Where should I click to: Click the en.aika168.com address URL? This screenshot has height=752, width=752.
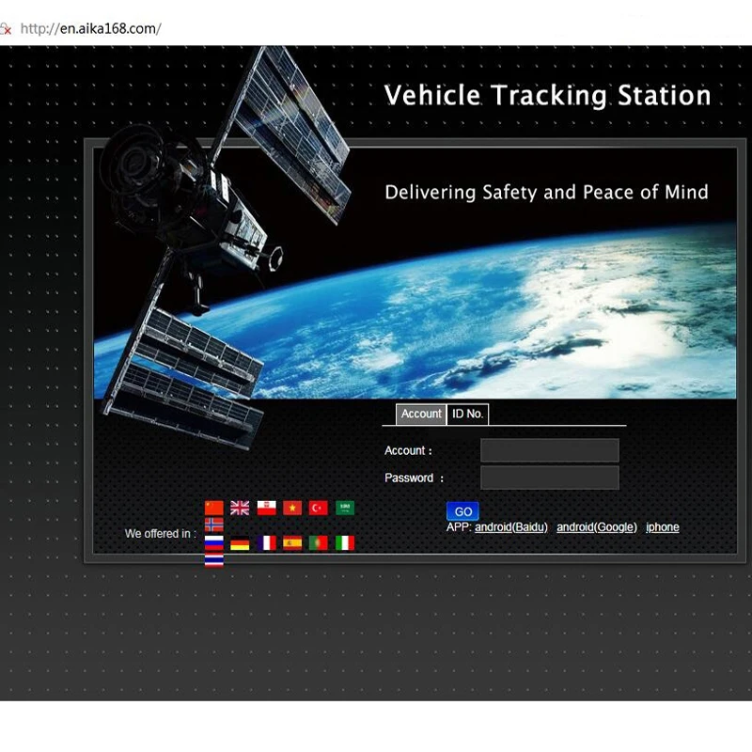click(90, 29)
